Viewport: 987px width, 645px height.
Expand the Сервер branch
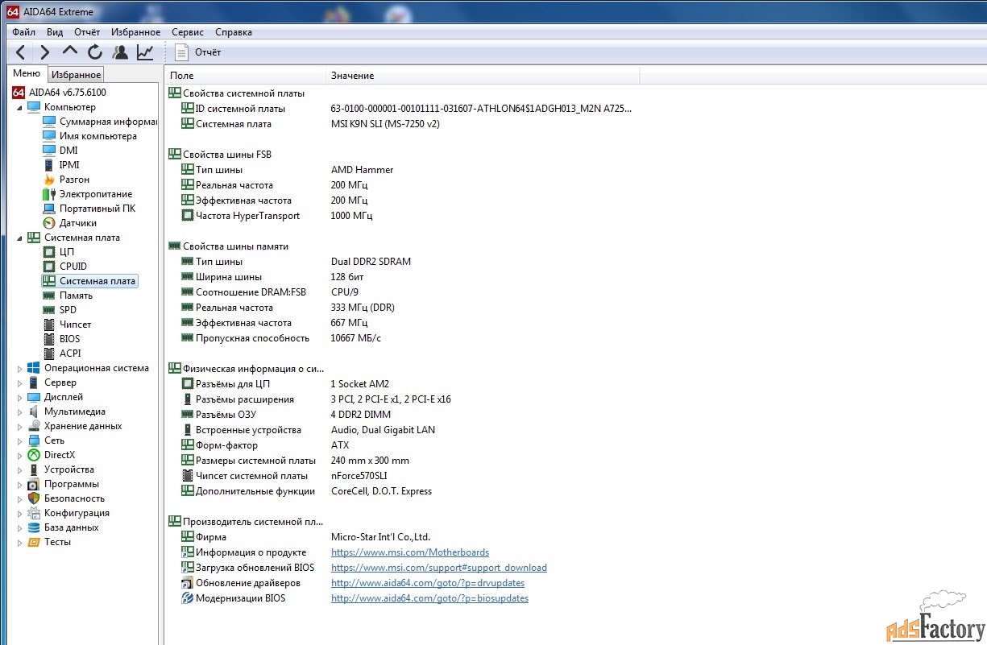pyautogui.click(x=20, y=382)
